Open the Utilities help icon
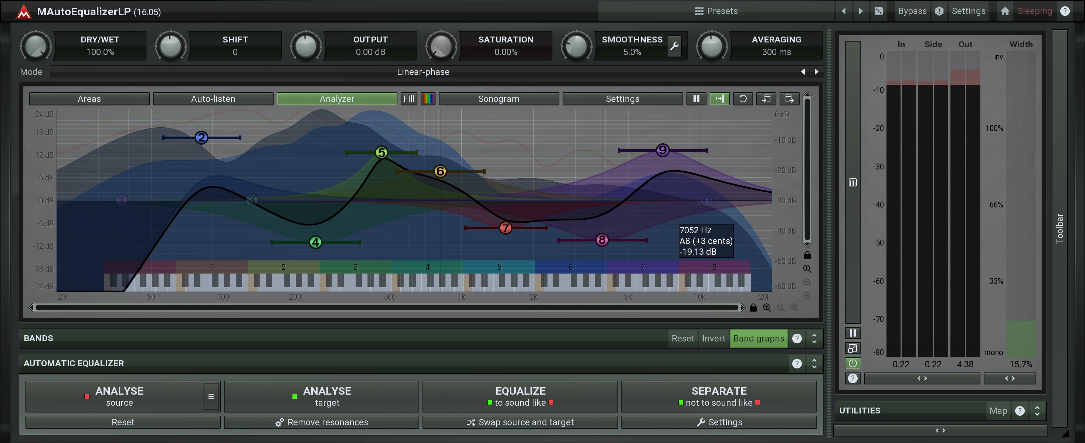Viewport: 1085px width, 443px height. pos(1019,411)
